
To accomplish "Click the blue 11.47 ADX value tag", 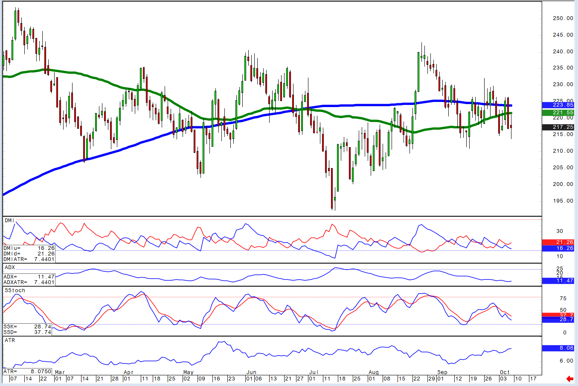I will click(x=558, y=281).
